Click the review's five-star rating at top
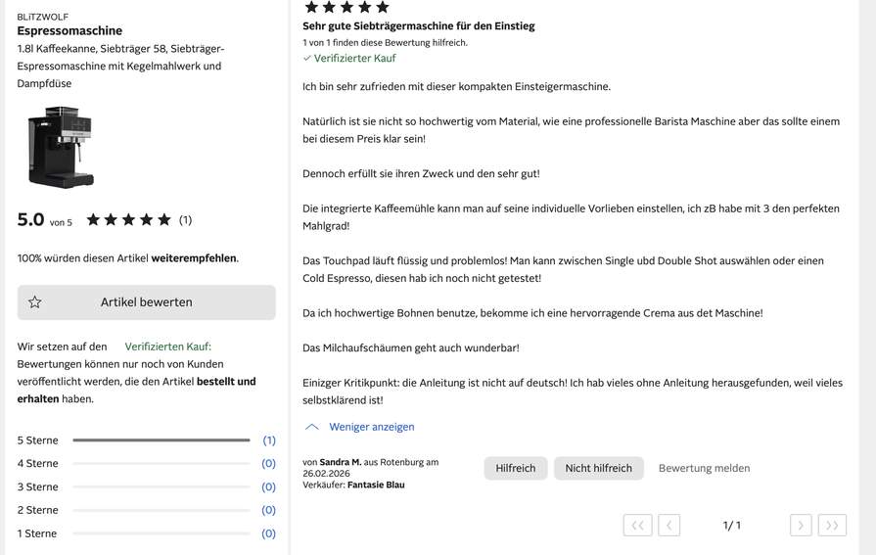 coord(346,7)
